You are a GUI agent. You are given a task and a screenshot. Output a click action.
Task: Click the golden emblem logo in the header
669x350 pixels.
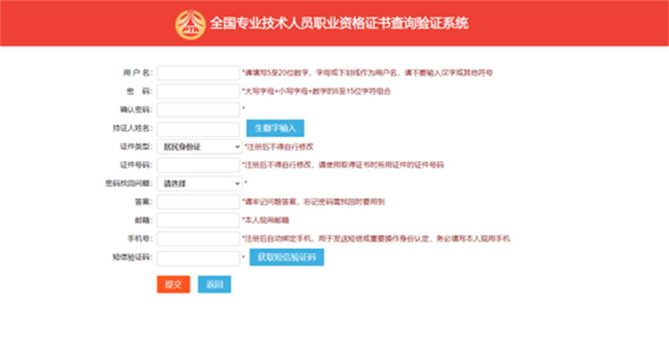point(190,25)
